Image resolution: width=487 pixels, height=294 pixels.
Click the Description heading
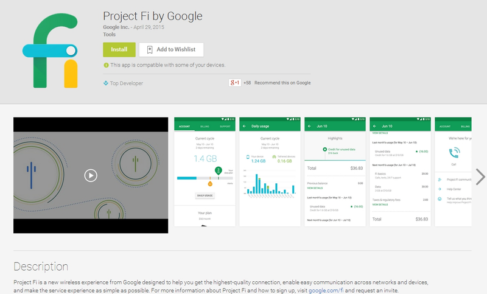click(41, 267)
